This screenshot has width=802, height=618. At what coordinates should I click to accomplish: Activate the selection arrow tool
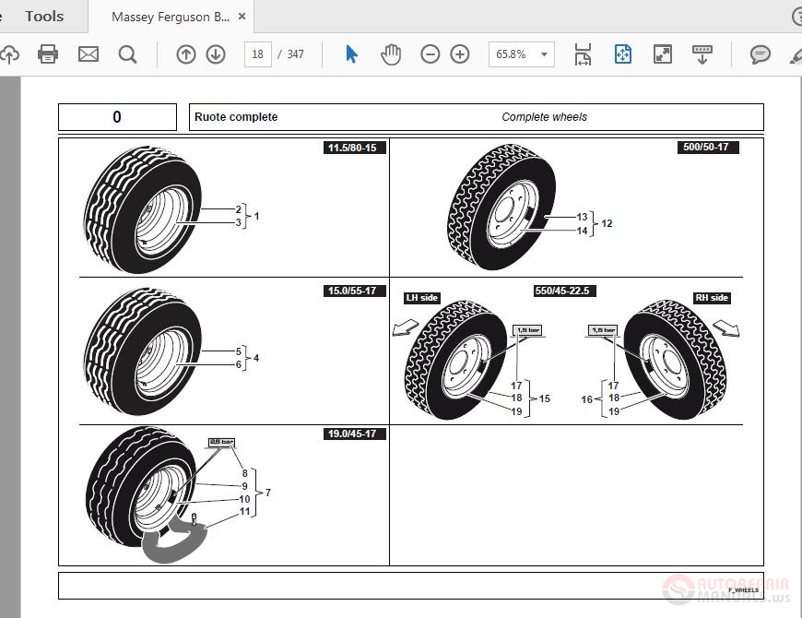(x=351, y=54)
